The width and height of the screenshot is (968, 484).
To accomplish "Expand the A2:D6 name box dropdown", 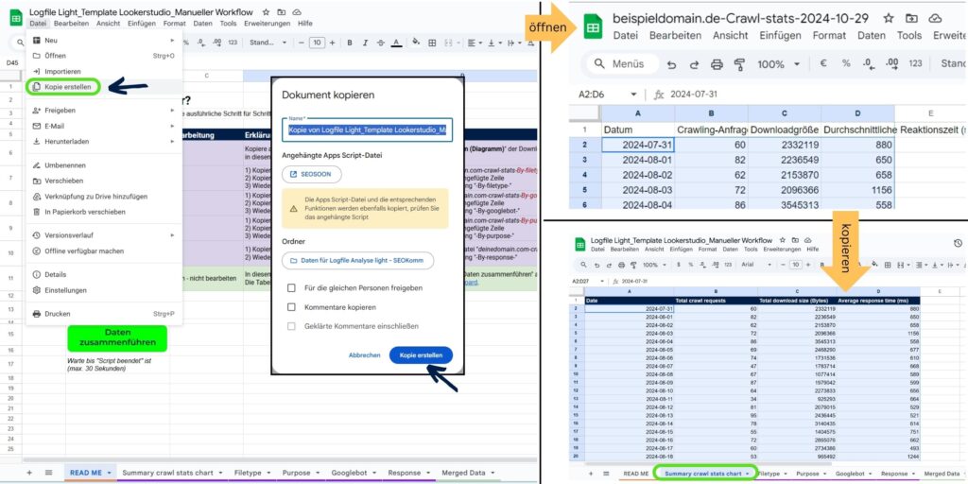I will (633, 95).
